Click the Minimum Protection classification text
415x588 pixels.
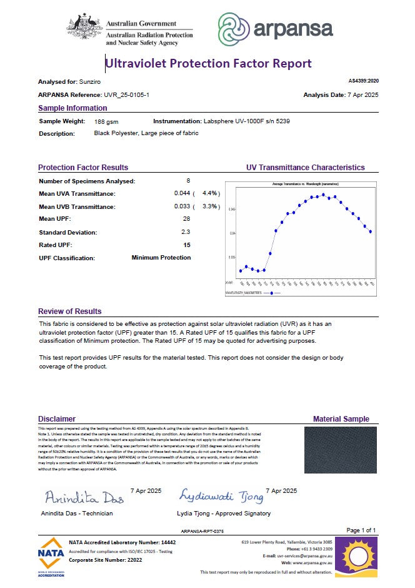coord(161,257)
